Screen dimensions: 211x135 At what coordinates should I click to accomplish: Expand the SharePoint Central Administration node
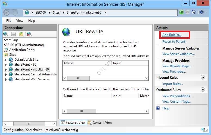(x=6, y=75)
